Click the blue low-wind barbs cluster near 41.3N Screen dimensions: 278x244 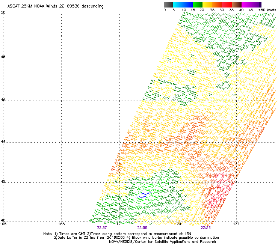(x=144, y=195)
